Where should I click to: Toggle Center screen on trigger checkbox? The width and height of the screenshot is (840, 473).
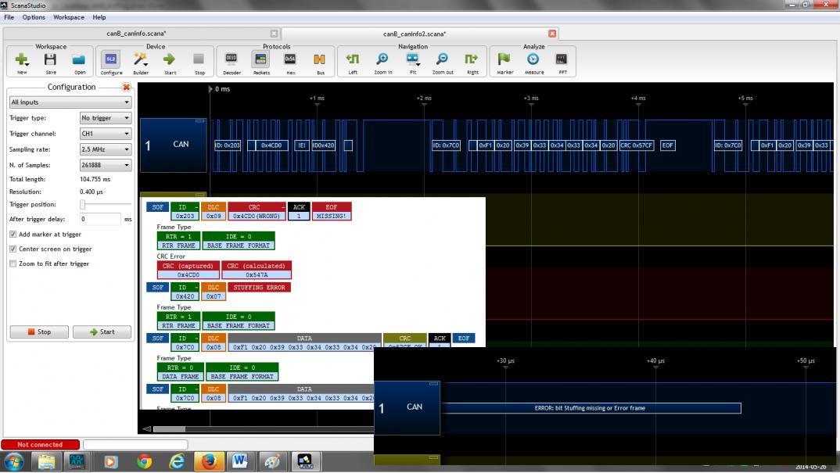pos(13,249)
